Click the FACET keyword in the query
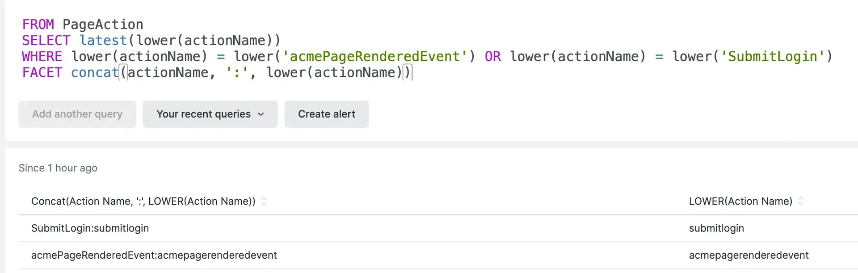The height and width of the screenshot is (273, 858). click(42, 73)
